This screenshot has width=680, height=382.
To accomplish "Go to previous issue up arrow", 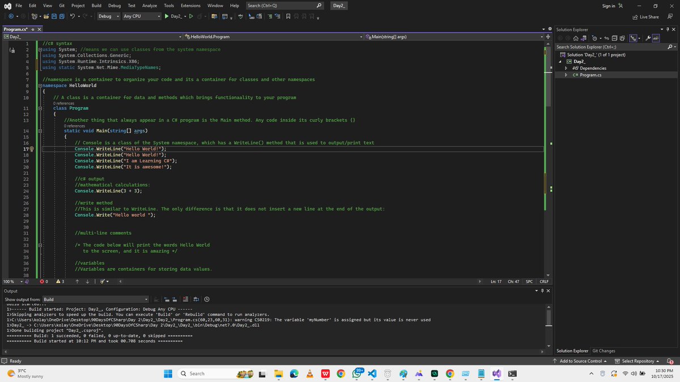I will [x=77, y=281].
